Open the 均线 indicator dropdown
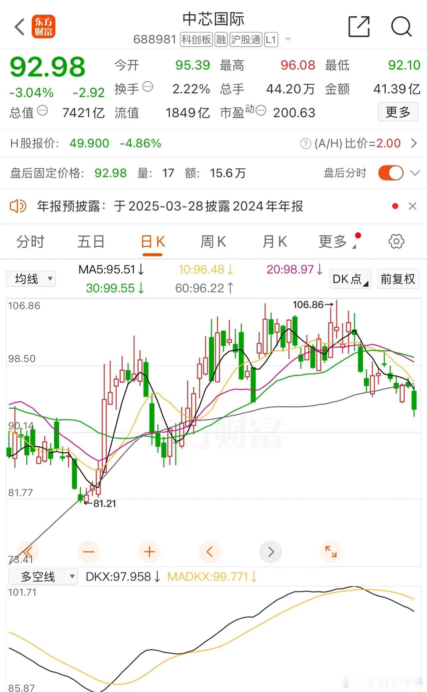This screenshot has height=692, width=427. 31,279
